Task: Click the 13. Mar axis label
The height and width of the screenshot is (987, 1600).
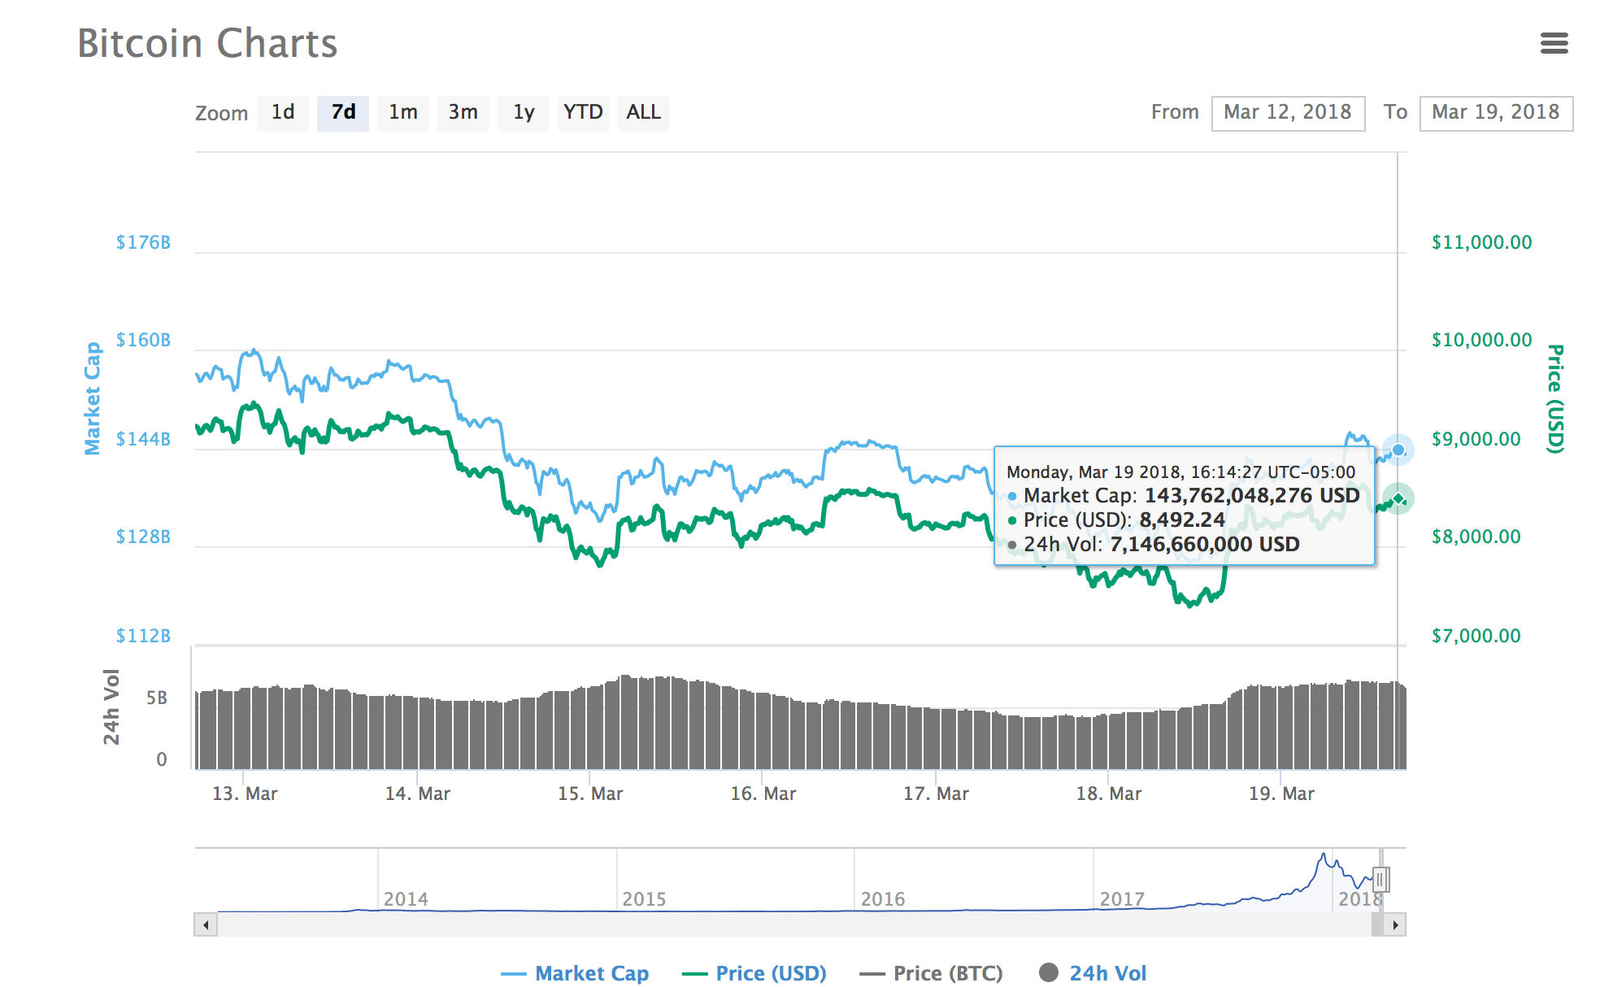Action: (245, 794)
